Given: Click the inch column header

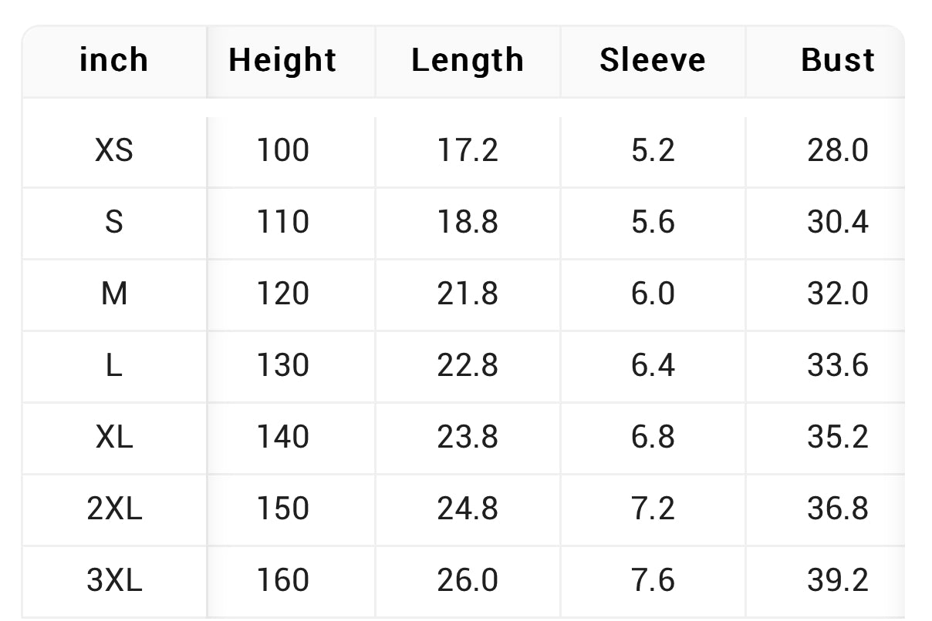Looking at the screenshot, I should [113, 60].
